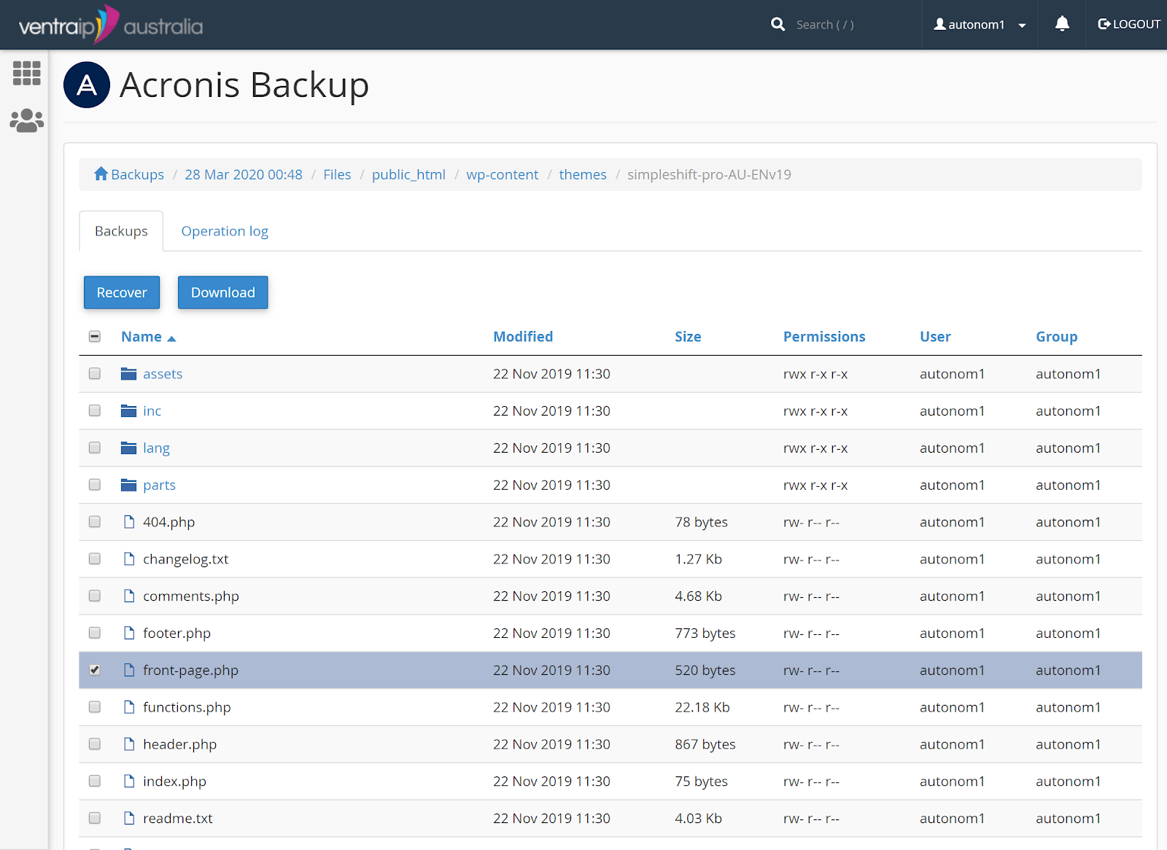Go to wp-content in breadcrumb
1167x850 pixels.
pos(503,174)
